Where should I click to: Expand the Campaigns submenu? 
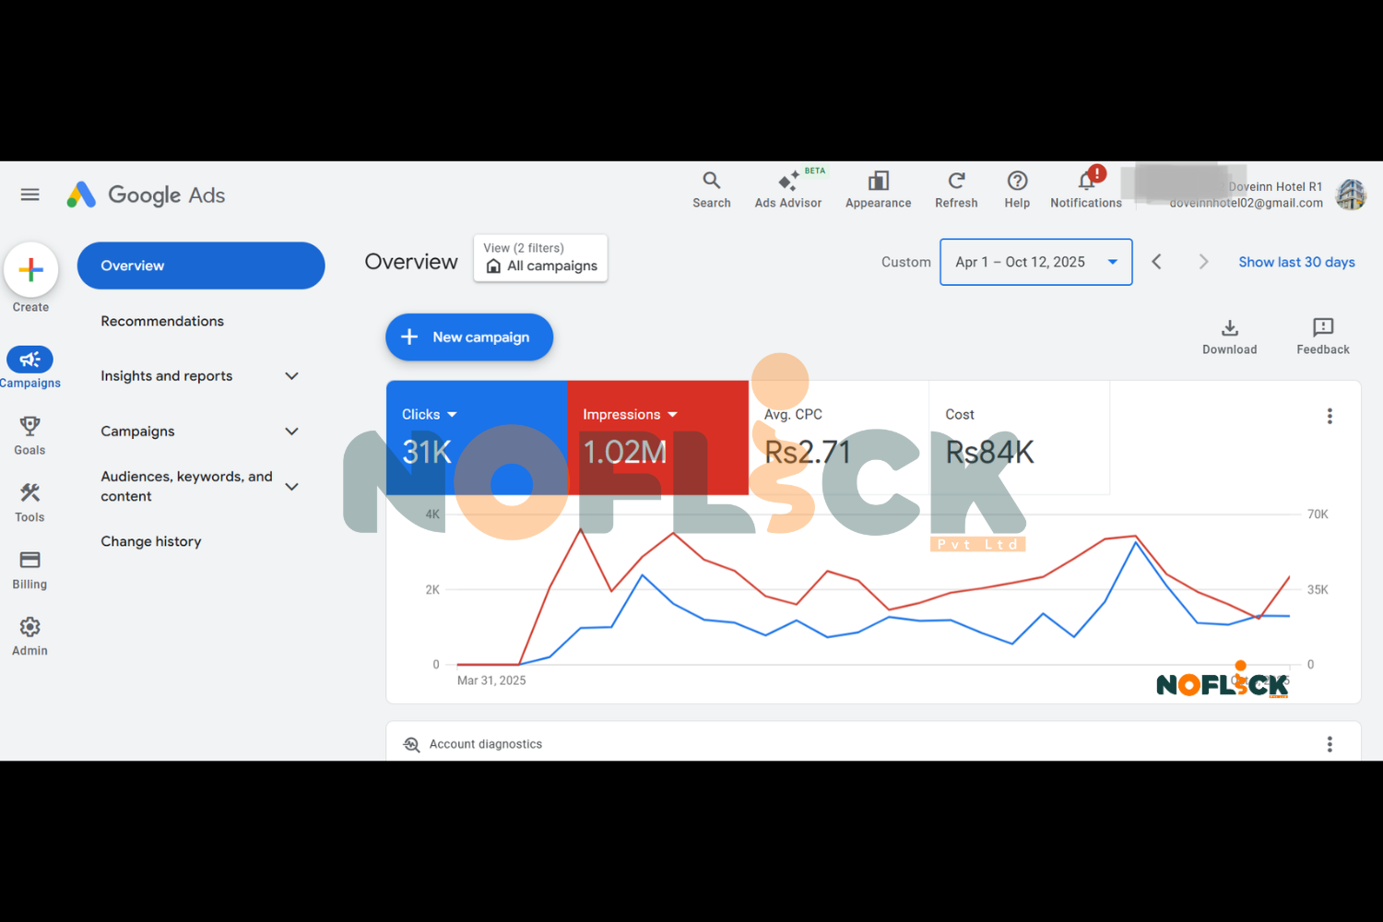click(x=292, y=431)
